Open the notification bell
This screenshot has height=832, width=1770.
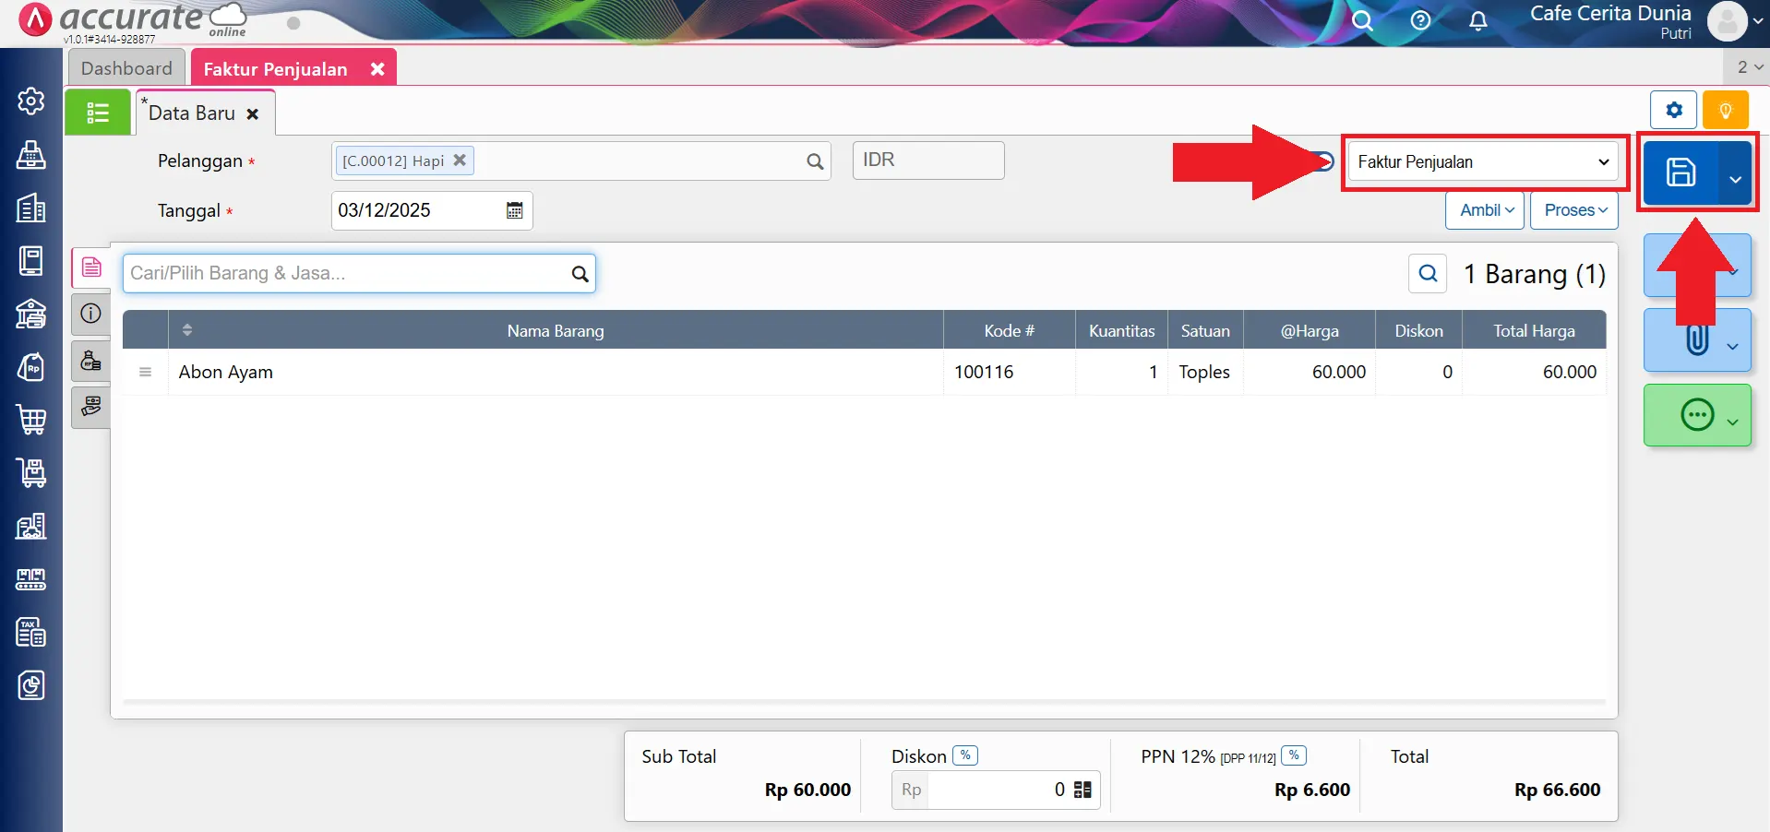pyautogui.click(x=1477, y=20)
